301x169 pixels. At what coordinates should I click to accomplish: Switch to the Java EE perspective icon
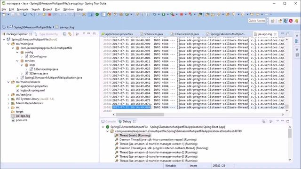coord(280,21)
